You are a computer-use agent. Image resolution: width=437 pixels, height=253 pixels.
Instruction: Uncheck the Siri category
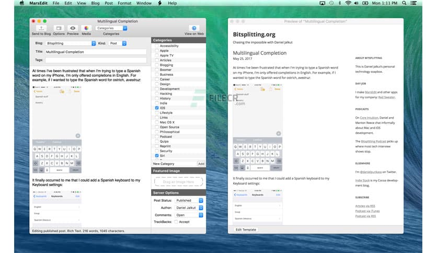pos(157,156)
